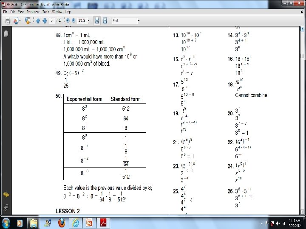Click table value 512 in Standard form
This screenshot has width=306, height=229.
point(126,109)
